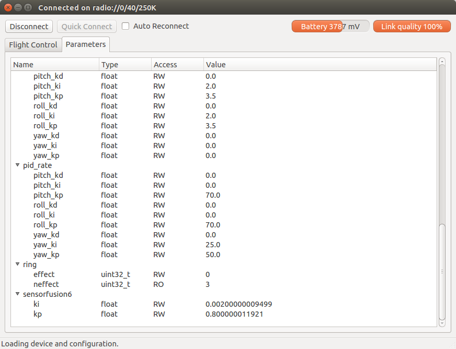Select the sensorfusion6 ki parameter
456x349 pixels.
[224, 304]
